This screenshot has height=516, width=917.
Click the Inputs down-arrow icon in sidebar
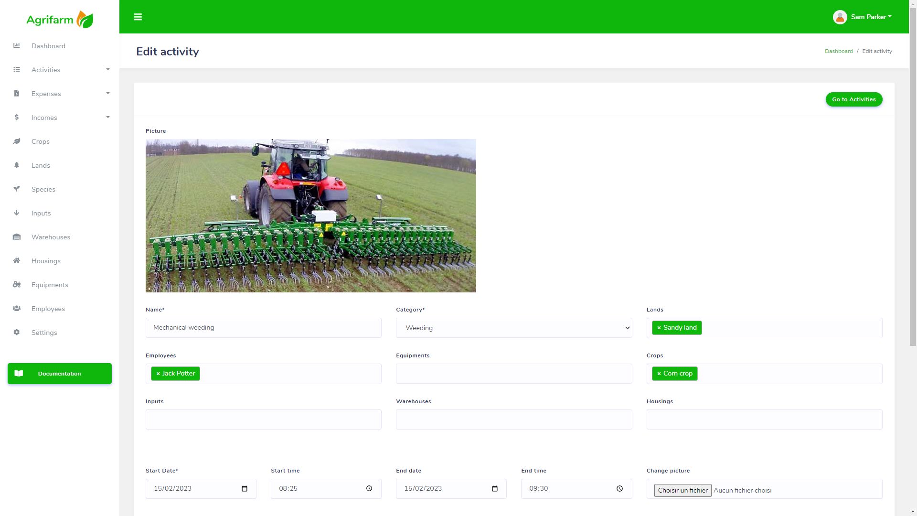click(17, 213)
